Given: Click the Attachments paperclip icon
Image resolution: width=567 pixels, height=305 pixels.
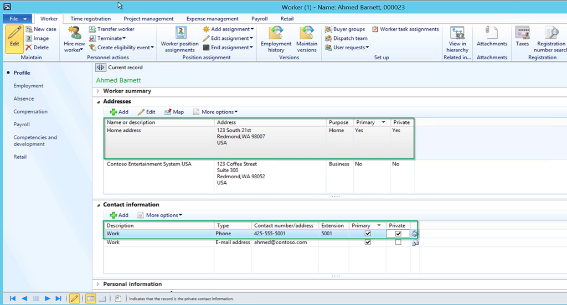Looking at the screenshot, I should 492,32.
